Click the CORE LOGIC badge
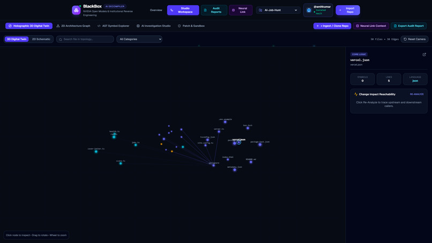432x243 pixels. click(x=359, y=54)
